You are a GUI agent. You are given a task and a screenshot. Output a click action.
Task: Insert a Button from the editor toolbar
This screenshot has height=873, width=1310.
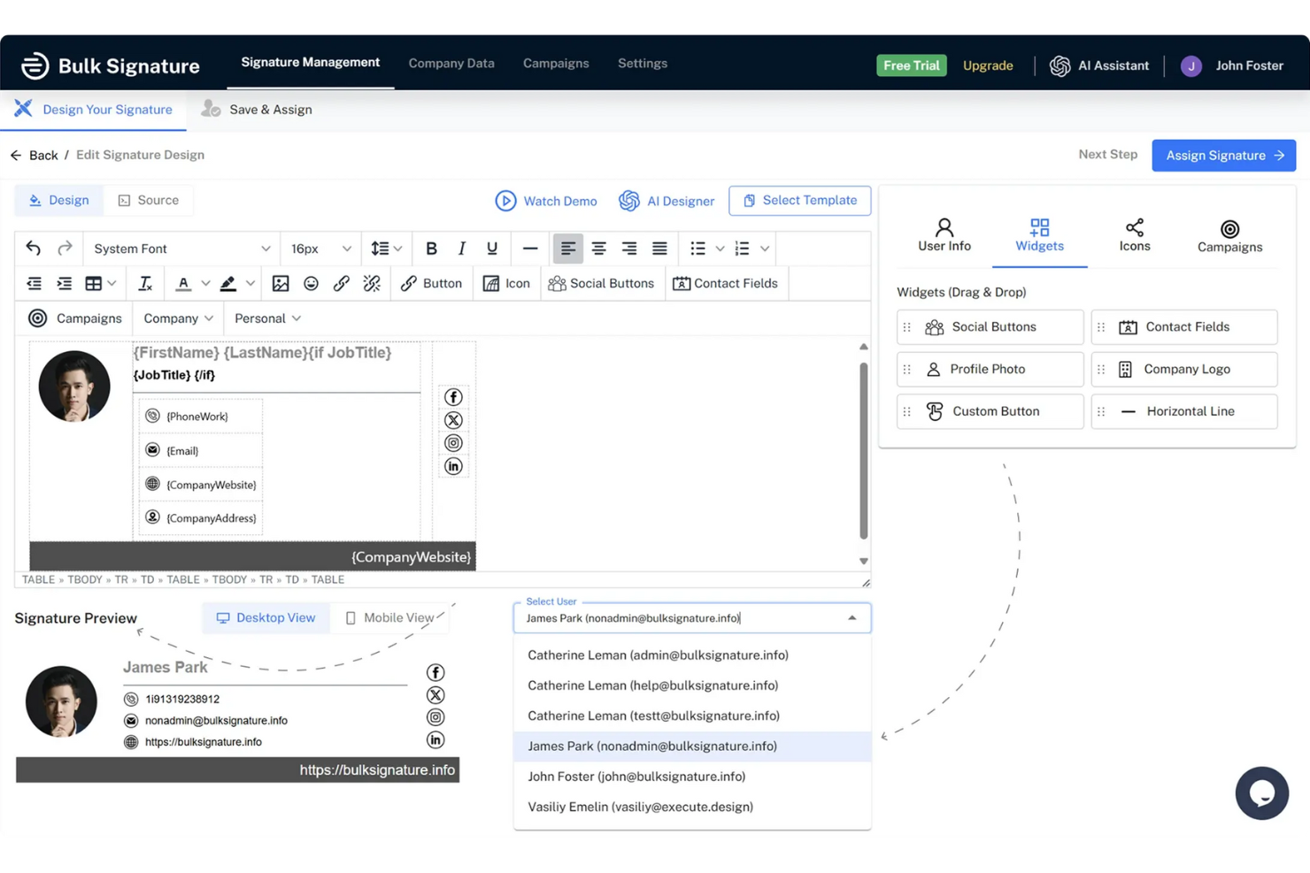click(x=431, y=283)
